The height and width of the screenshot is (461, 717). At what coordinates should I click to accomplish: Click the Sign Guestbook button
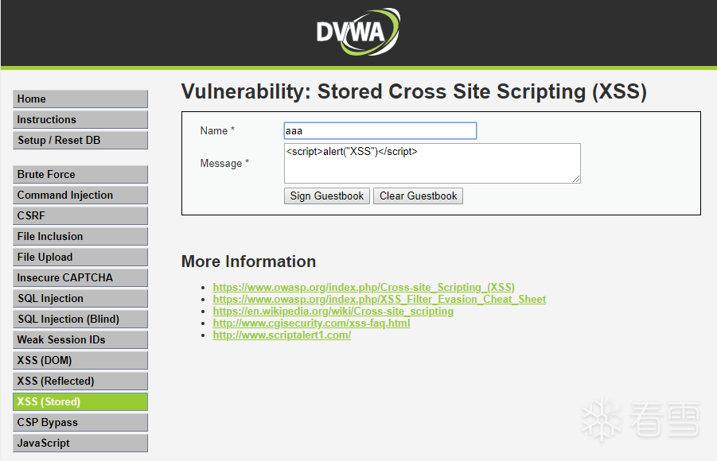326,196
